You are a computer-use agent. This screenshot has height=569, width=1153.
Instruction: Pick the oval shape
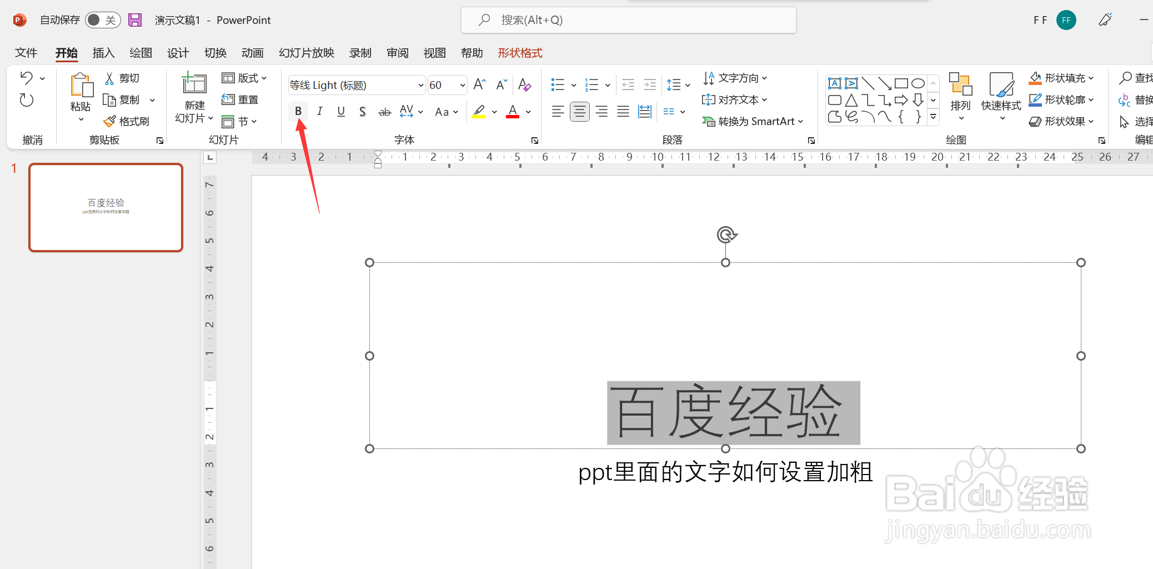(x=918, y=83)
